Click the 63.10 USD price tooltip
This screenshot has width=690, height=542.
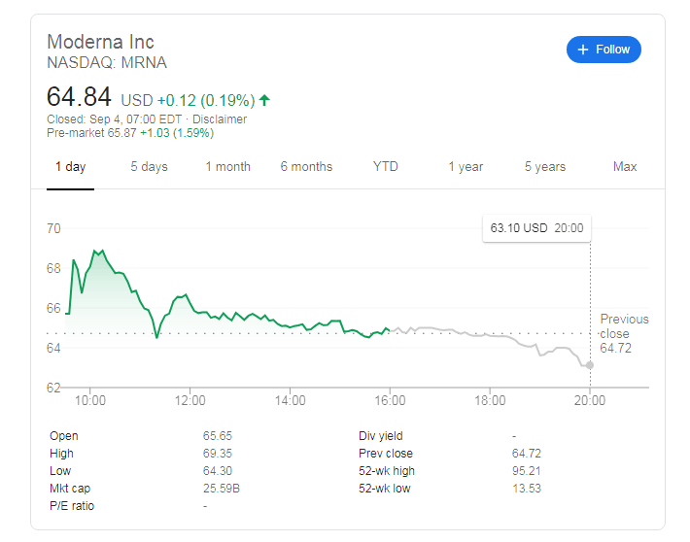536,228
